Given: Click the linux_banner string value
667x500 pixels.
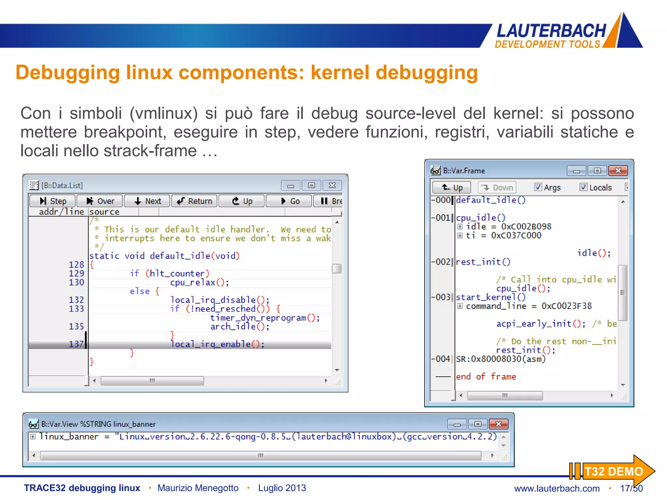Looking at the screenshot, I should click(x=306, y=437).
